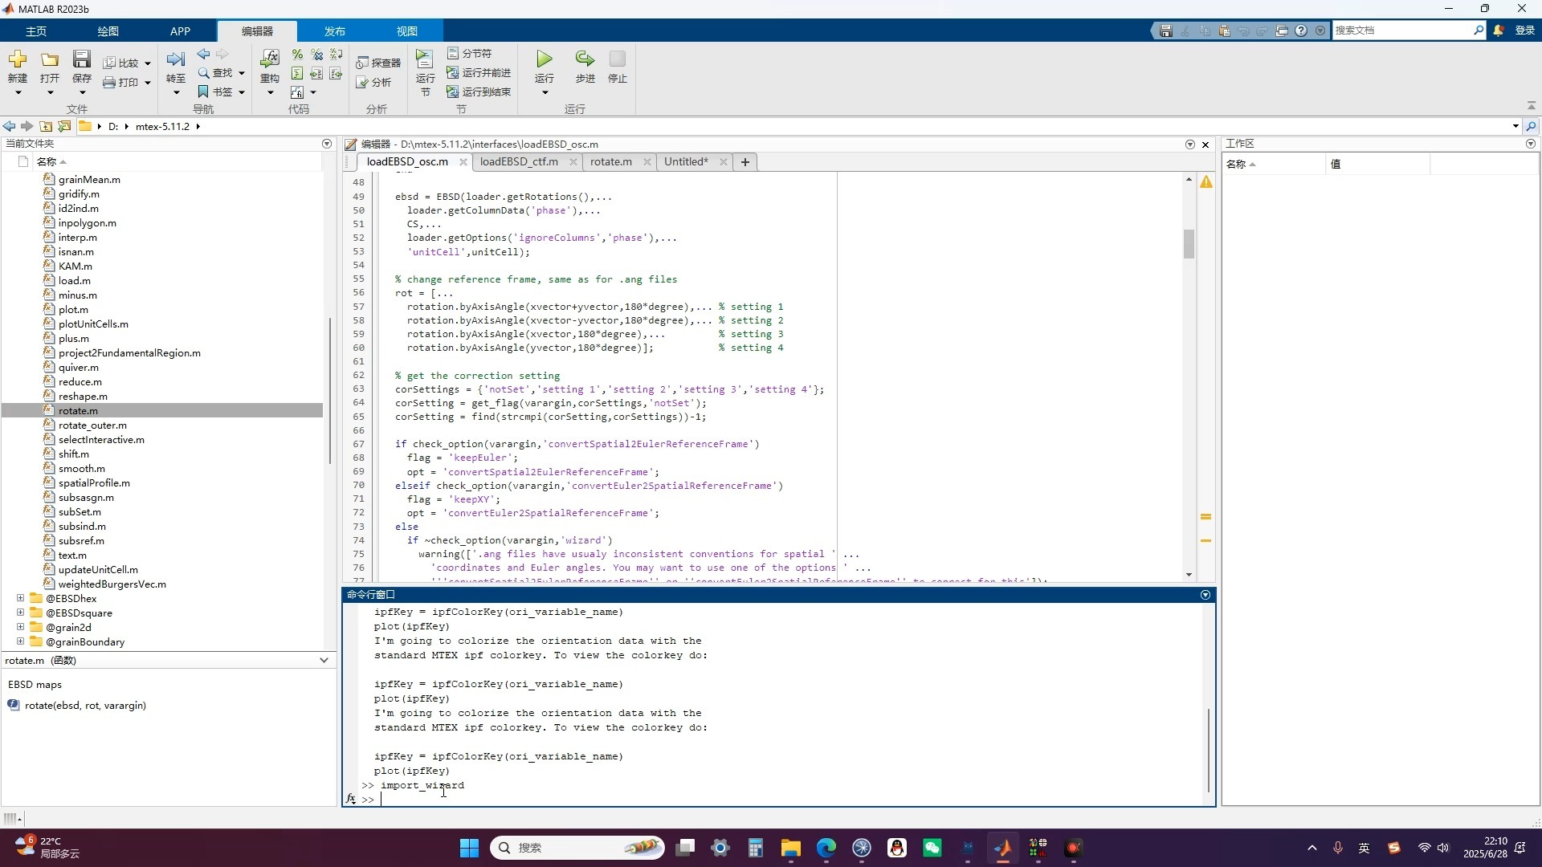
Task: Run the script with green 运行 icon
Action: coord(544,59)
